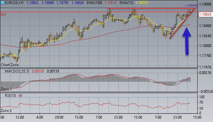
Task: Click the 12:00 time axis marker
Action: [x=20, y=117]
